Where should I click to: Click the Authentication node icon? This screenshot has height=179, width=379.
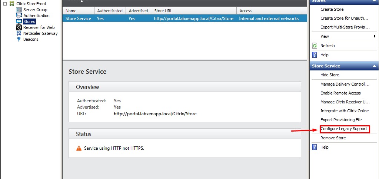(19, 16)
